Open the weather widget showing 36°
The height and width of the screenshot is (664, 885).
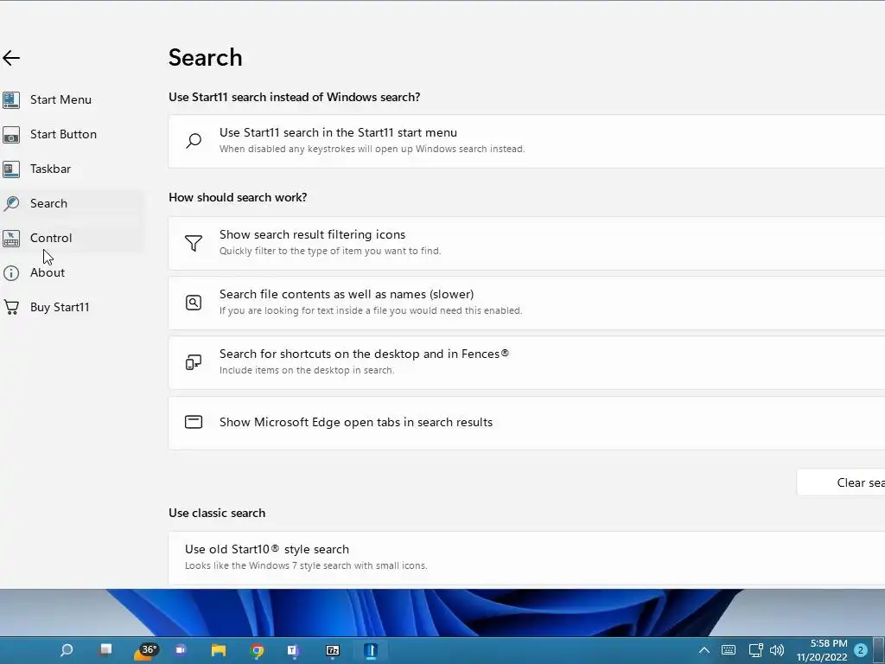(145, 651)
